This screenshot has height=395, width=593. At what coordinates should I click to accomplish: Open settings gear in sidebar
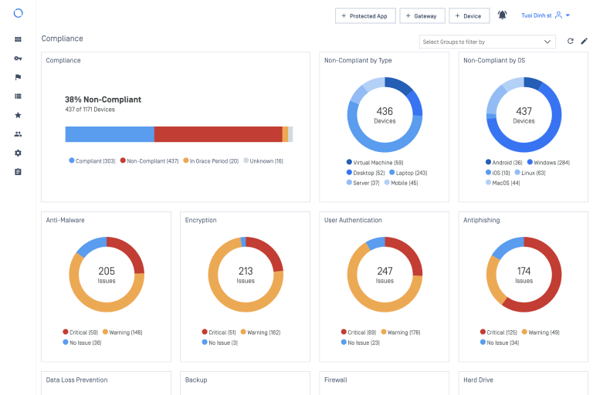tap(18, 153)
